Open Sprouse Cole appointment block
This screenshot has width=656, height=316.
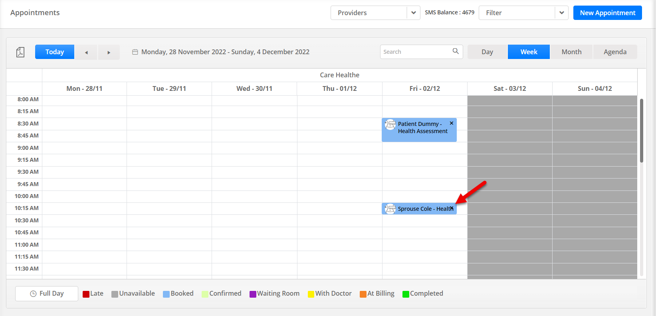click(419, 209)
